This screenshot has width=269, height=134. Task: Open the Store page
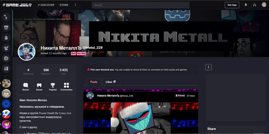pyautogui.click(x=64, y=5)
